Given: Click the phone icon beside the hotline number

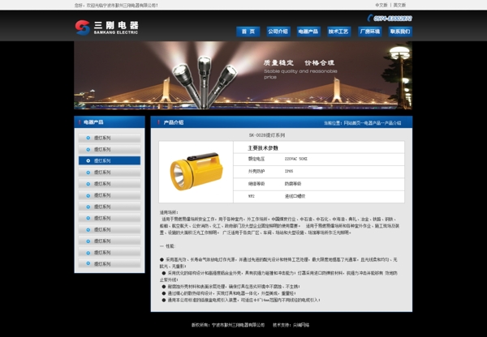Looking at the screenshot, I should [369, 18].
